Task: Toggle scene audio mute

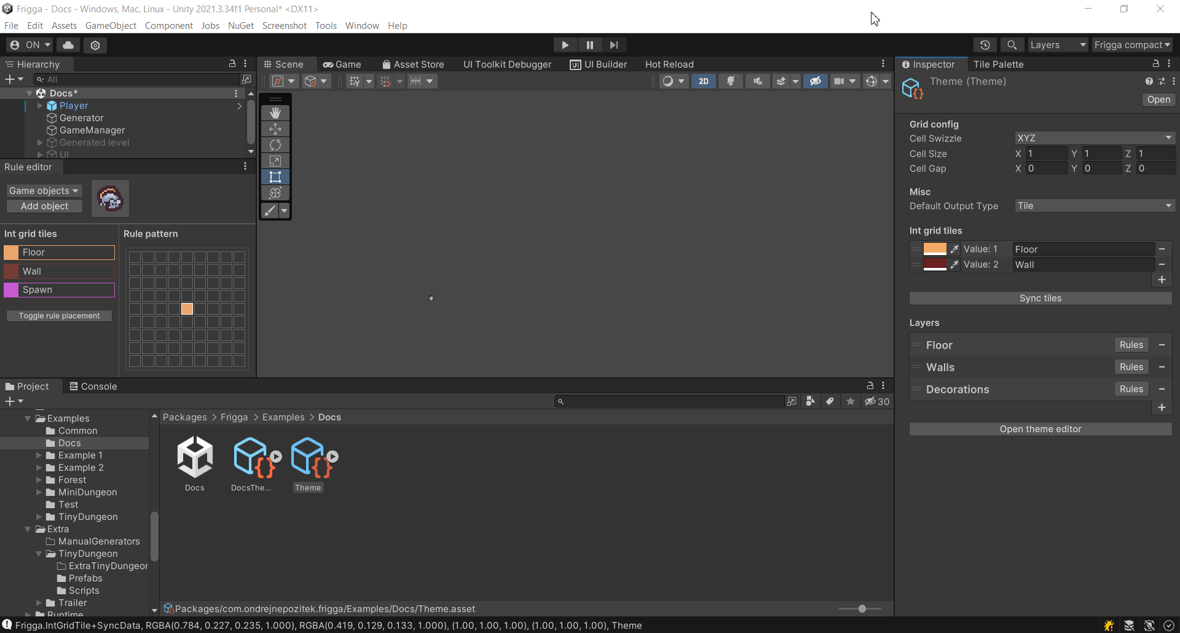Action: point(758,81)
